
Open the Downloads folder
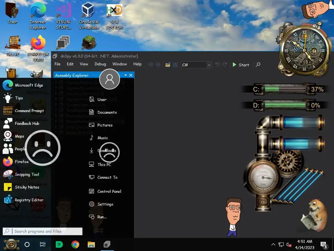click(102, 150)
